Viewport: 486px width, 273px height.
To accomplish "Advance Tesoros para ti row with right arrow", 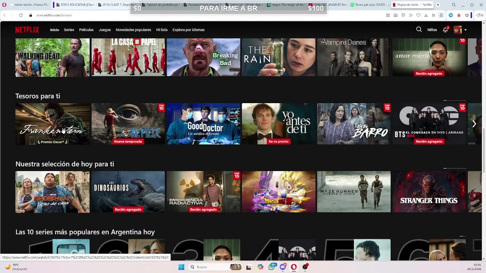I will [x=474, y=124].
